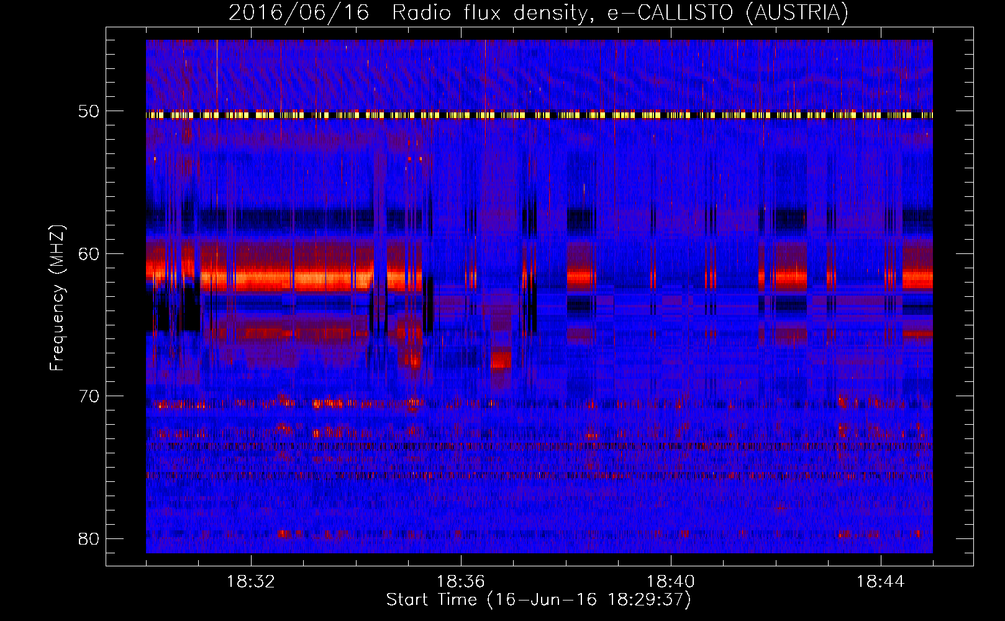Click the yellow interference line at 50 MHz
The height and width of the screenshot is (621, 1005).
click(539, 115)
